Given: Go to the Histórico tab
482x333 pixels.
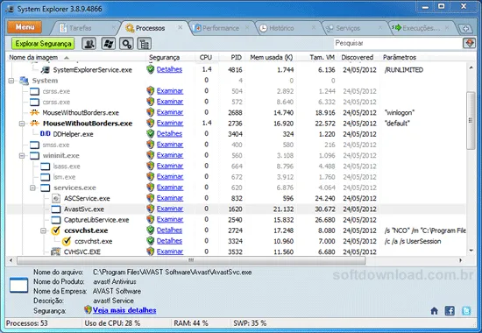Looking at the screenshot, I should click(281, 28).
